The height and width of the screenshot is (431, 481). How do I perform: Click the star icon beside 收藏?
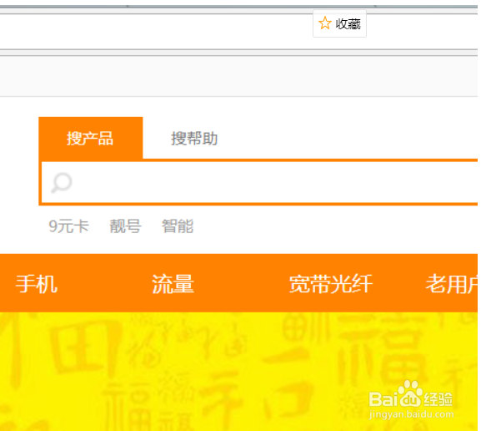pos(324,23)
